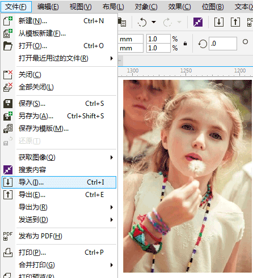
Task: Click the Import arrow icon in menu
Action: 8,182
